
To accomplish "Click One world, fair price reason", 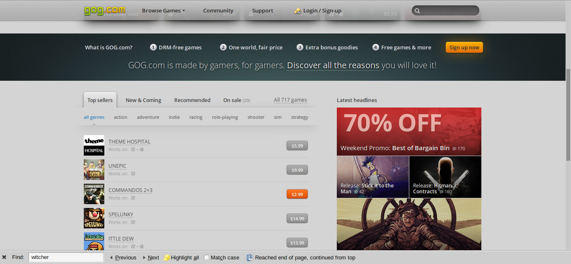I will pyautogui.click(x=251, y=47).
